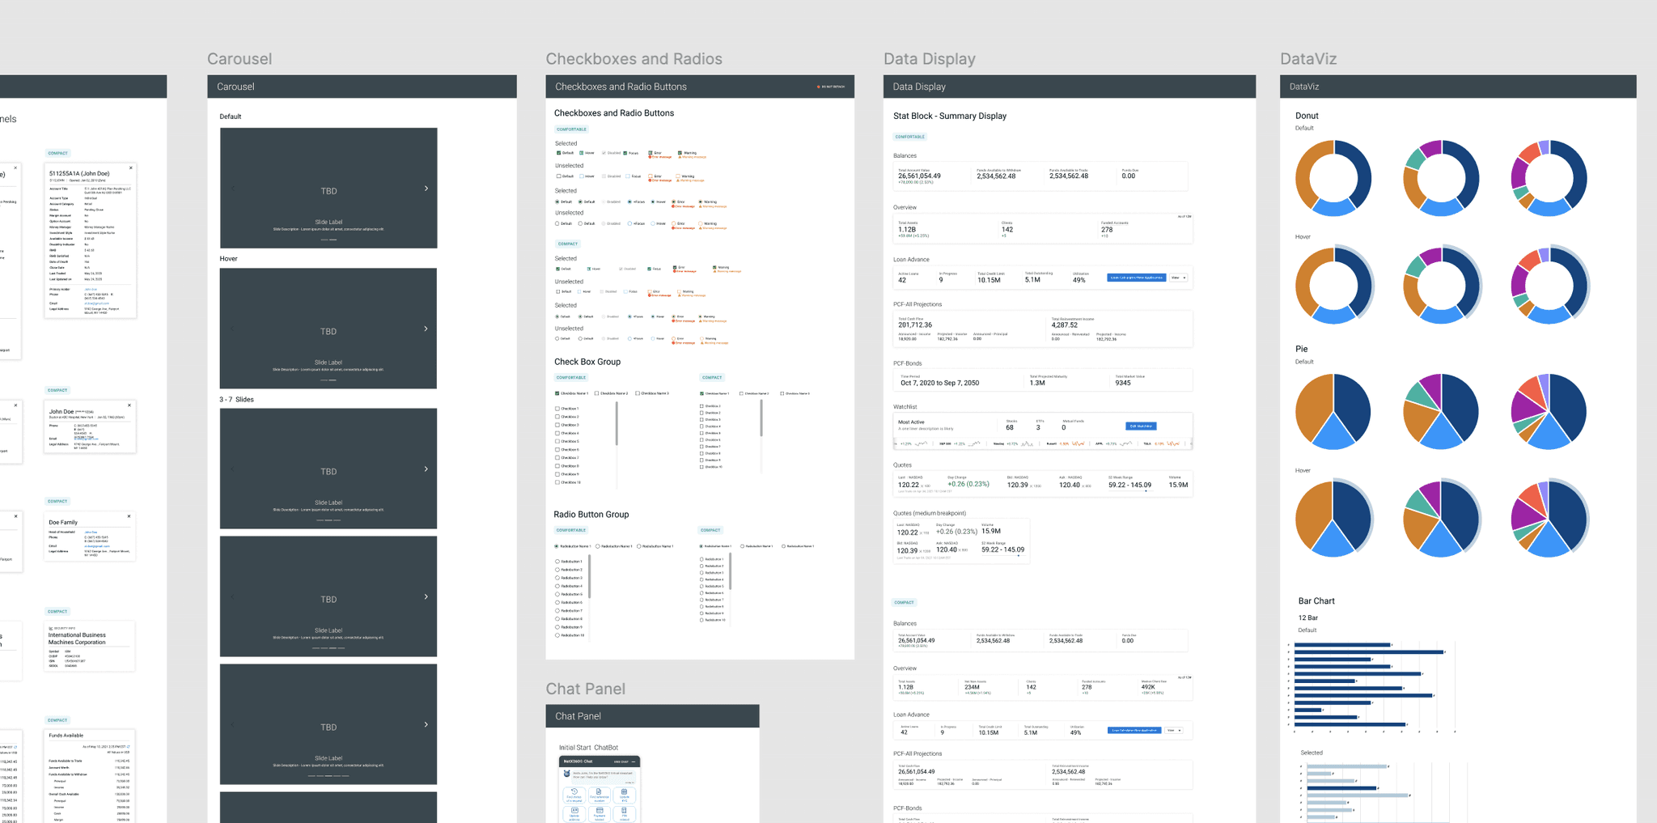Click COMFORTABLE badge under Stat Block - Summary Display

pyautogui.click(x=910, y=137)
